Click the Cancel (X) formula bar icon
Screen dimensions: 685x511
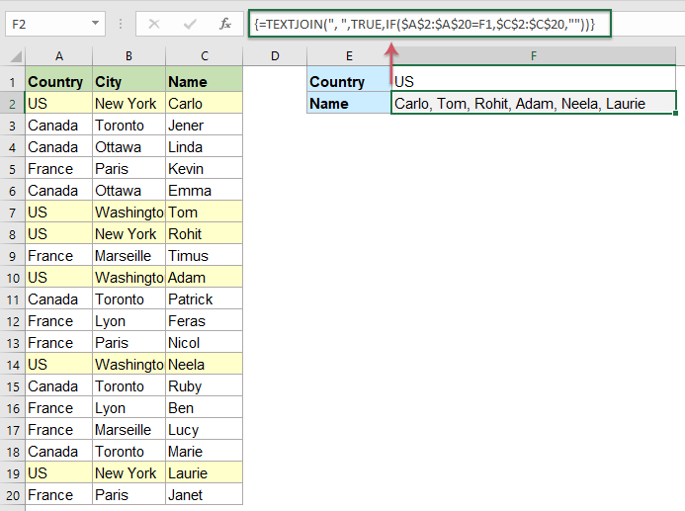tap(154, 24)
